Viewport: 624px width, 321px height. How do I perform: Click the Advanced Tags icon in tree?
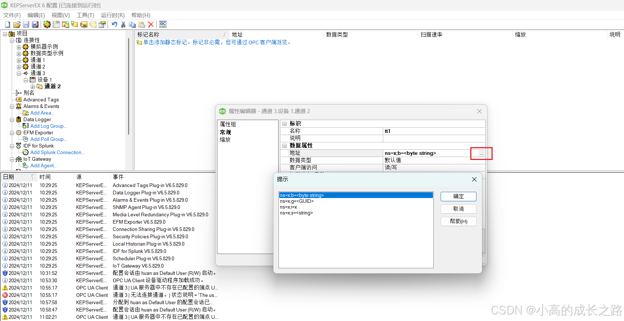(19, 100)
